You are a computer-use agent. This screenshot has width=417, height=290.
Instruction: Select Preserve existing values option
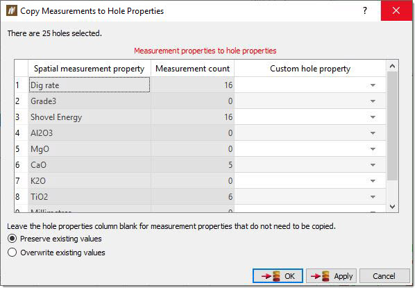tap(12, 239)
